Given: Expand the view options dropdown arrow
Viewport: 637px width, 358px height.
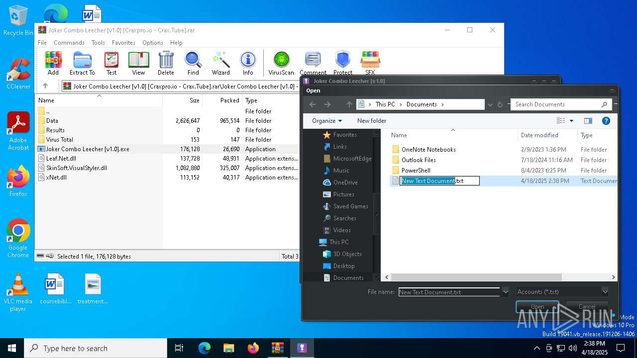Looking at the screenshot, I should point(571,121).
